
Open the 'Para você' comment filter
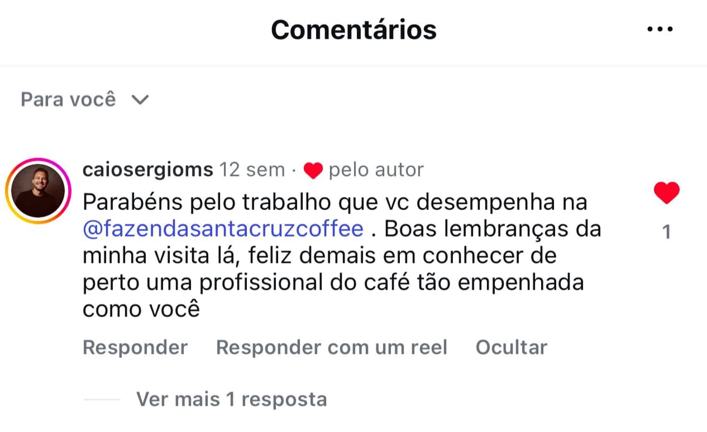point(68,100)
